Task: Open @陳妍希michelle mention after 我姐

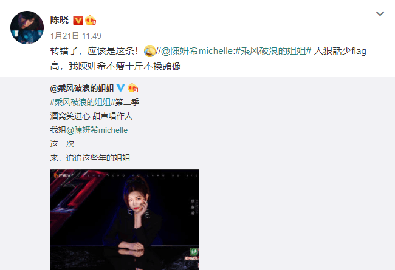Action: pyautogui.click(x=97, y=130)
